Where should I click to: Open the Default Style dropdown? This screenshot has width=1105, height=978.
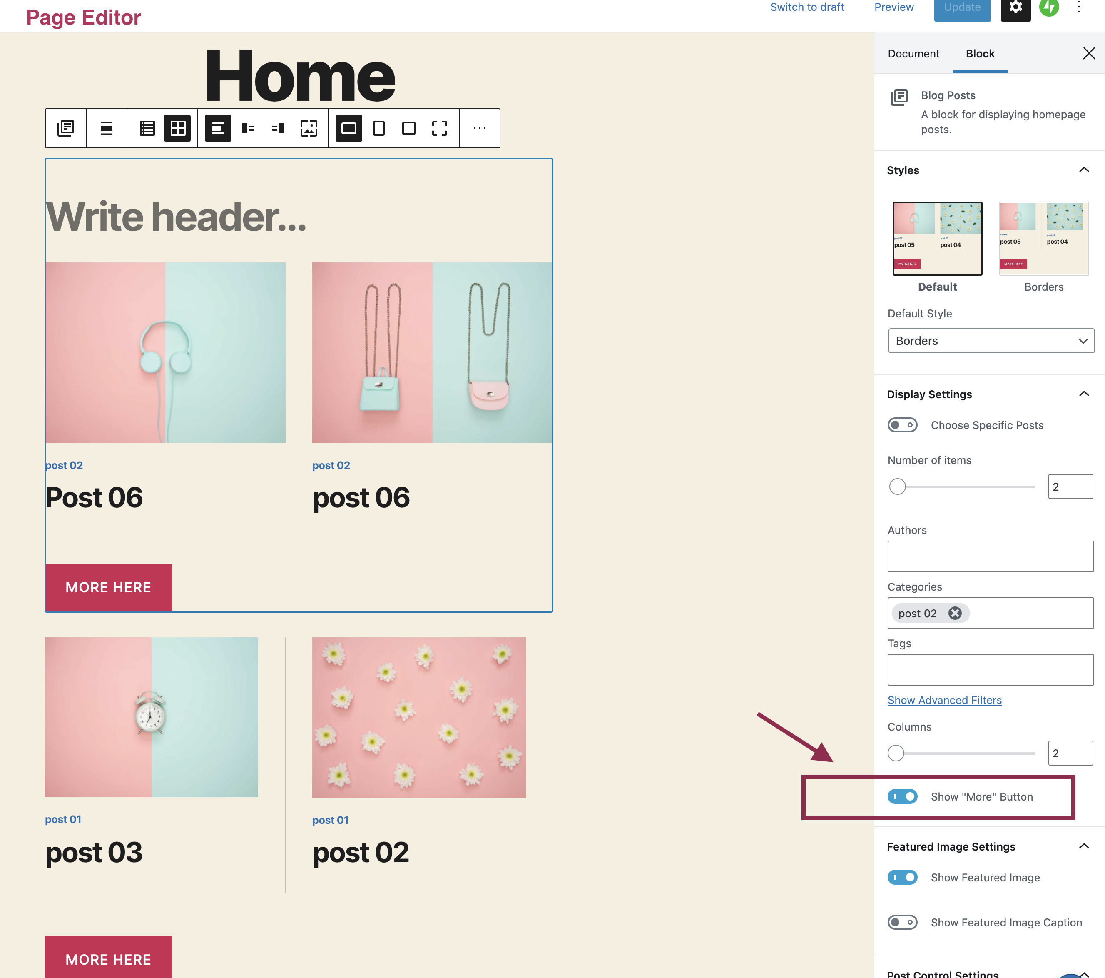tap(991, 341)
